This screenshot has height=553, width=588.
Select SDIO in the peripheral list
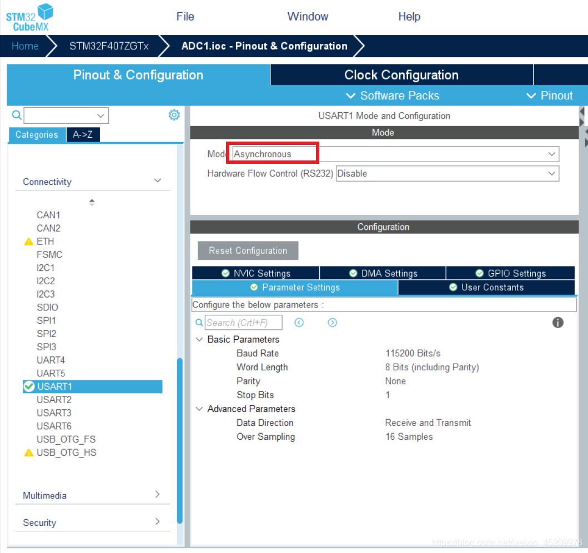(x=48, y=308)
